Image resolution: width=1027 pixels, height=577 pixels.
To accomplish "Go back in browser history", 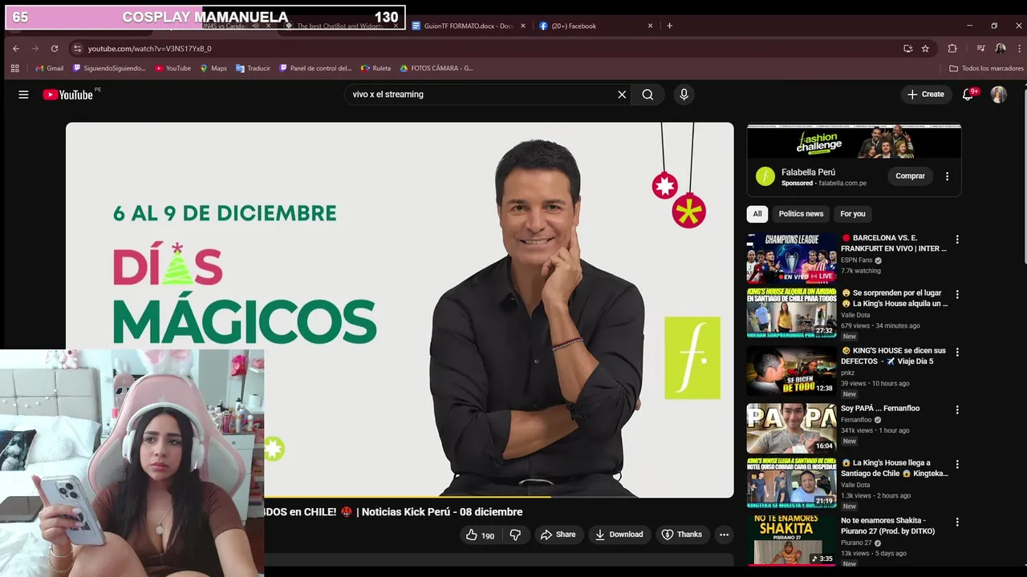I will [x=16, y=48].
